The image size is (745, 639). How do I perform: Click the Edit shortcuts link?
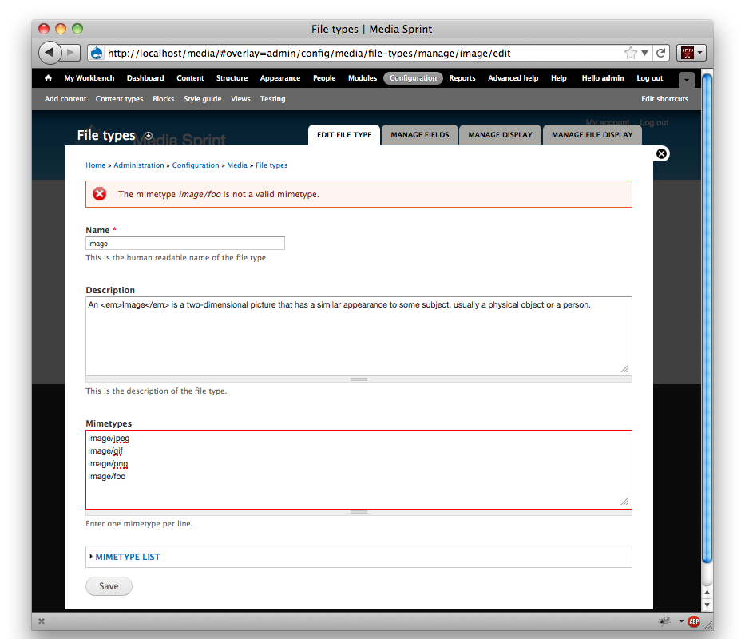click(664, 99)
